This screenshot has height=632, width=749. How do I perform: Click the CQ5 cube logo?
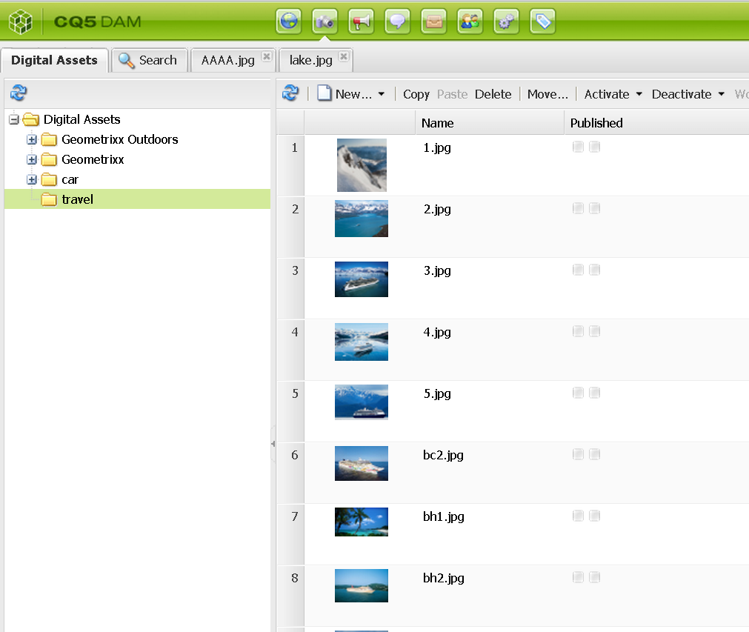tap(21, 22)
